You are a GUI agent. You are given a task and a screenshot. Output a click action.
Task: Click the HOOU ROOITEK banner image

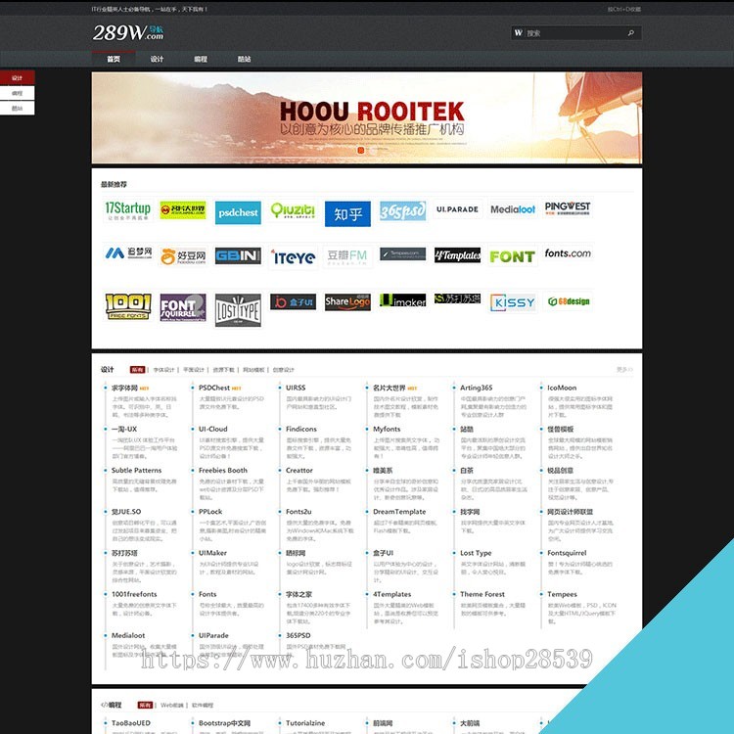coord(367,118)
